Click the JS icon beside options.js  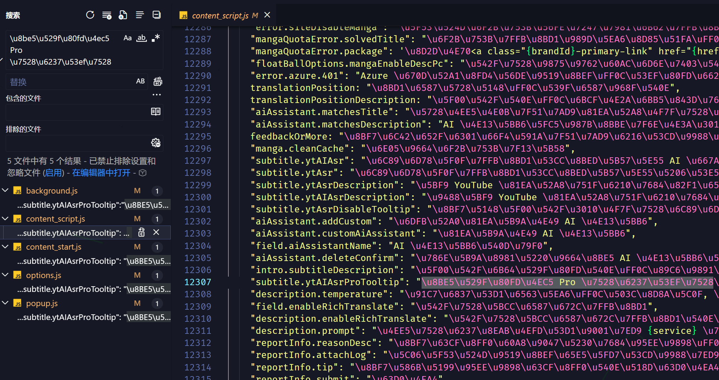click(x=17, y=275)
